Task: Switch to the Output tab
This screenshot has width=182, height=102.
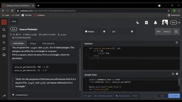Action: point(33,43)
